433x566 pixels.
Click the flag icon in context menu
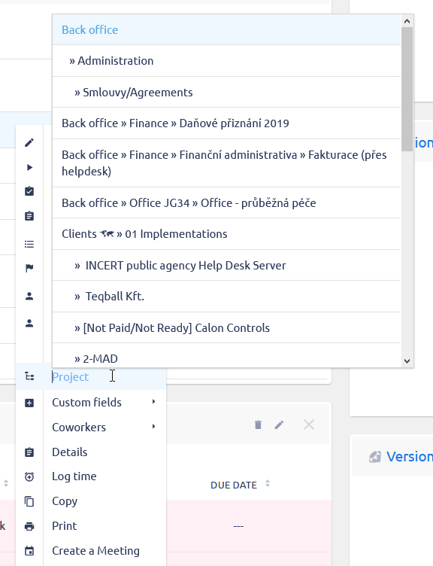click(x=29, y=268)
